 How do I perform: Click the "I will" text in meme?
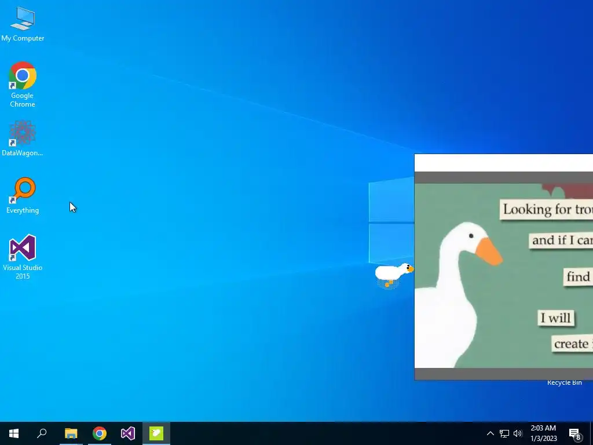pyautogui.click(x=556, y=318)
